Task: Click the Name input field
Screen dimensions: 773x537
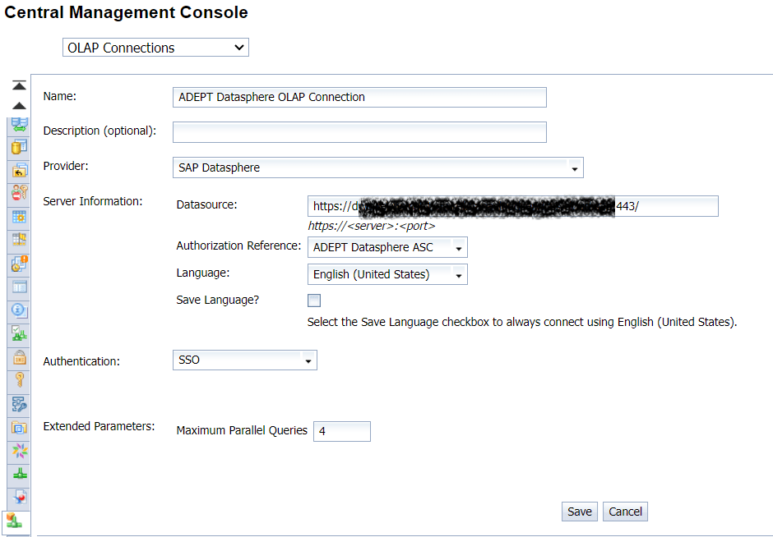Action: [x=359, y=97]
